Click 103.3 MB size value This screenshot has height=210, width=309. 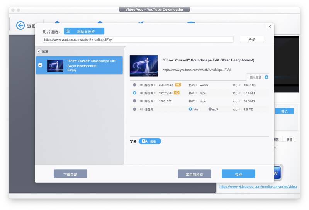tap(250, 85)
